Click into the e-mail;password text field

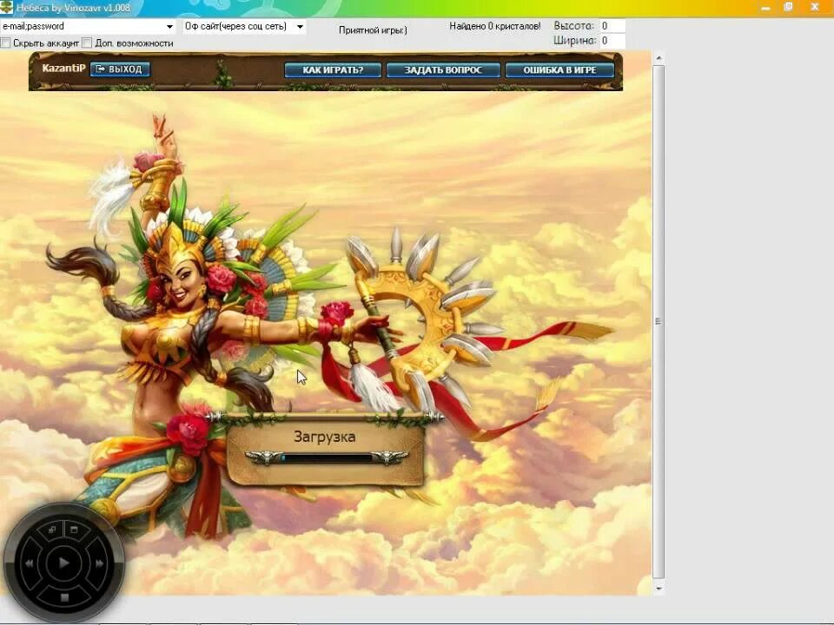[82, 27]
